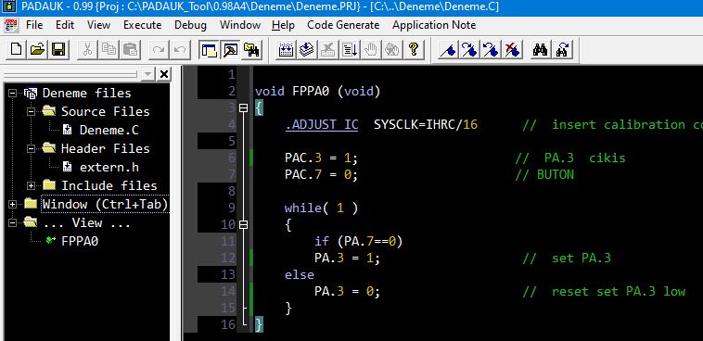This screenshot has height=341, width=703.
Task: Close the project side panel
Action: click(x=164, y=74)
